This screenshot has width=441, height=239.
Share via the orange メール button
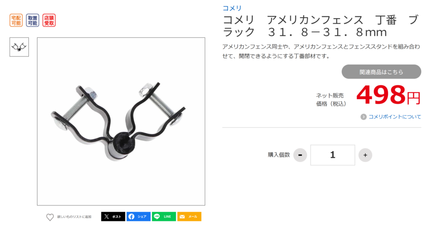point(189,217)
